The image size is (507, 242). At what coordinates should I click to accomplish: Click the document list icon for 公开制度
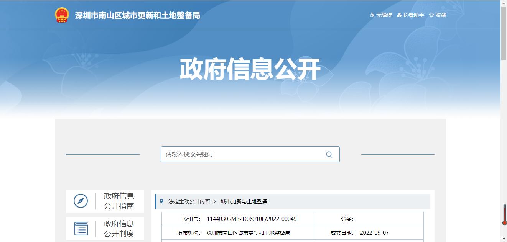[81, 229]
